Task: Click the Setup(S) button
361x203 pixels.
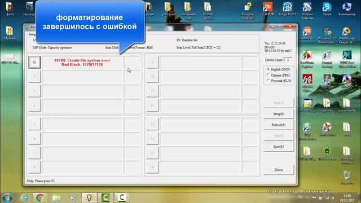Action: 279,114
